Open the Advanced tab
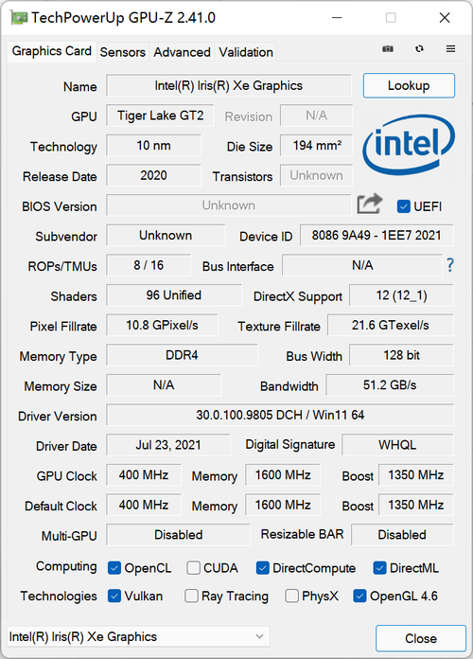The width and height of the screenshot is (473, 659). tap(182, 52)
